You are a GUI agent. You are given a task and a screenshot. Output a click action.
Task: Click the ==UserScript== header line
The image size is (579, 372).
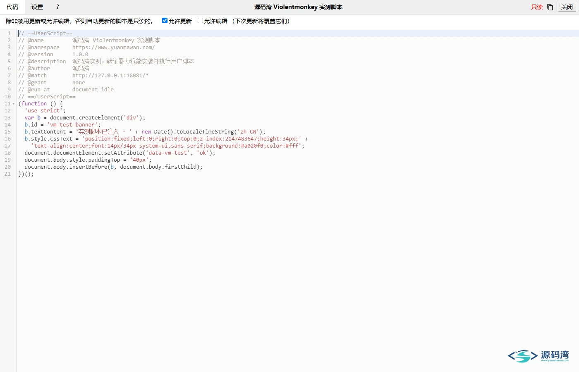(45, 33)
